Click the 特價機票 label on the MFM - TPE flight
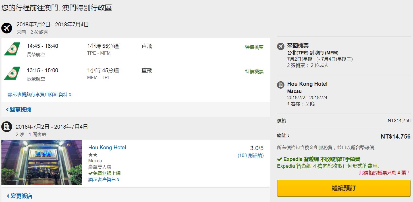The height and width of the screenshot is (202, 413). pyautogui.click(x=254, y=72)
